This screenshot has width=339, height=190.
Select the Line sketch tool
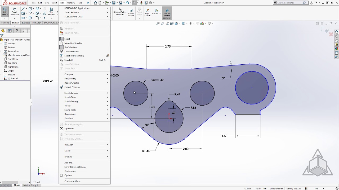point(23,9)
